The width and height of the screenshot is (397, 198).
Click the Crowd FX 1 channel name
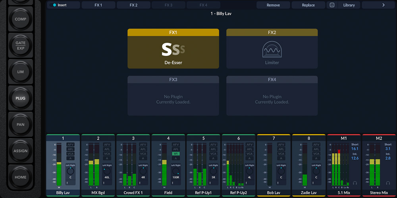[133, 193]
